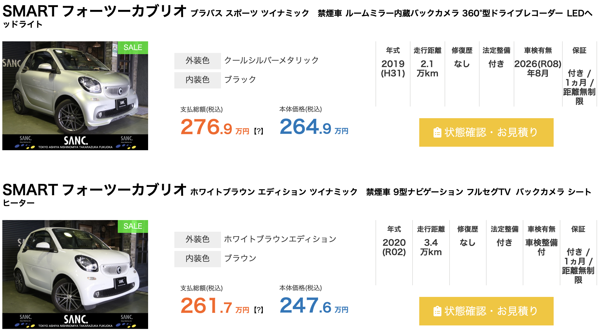Viewport: 600px width, 333px height.
Task: Click the total price 276.9万円
Action: (x=215, y=127)
